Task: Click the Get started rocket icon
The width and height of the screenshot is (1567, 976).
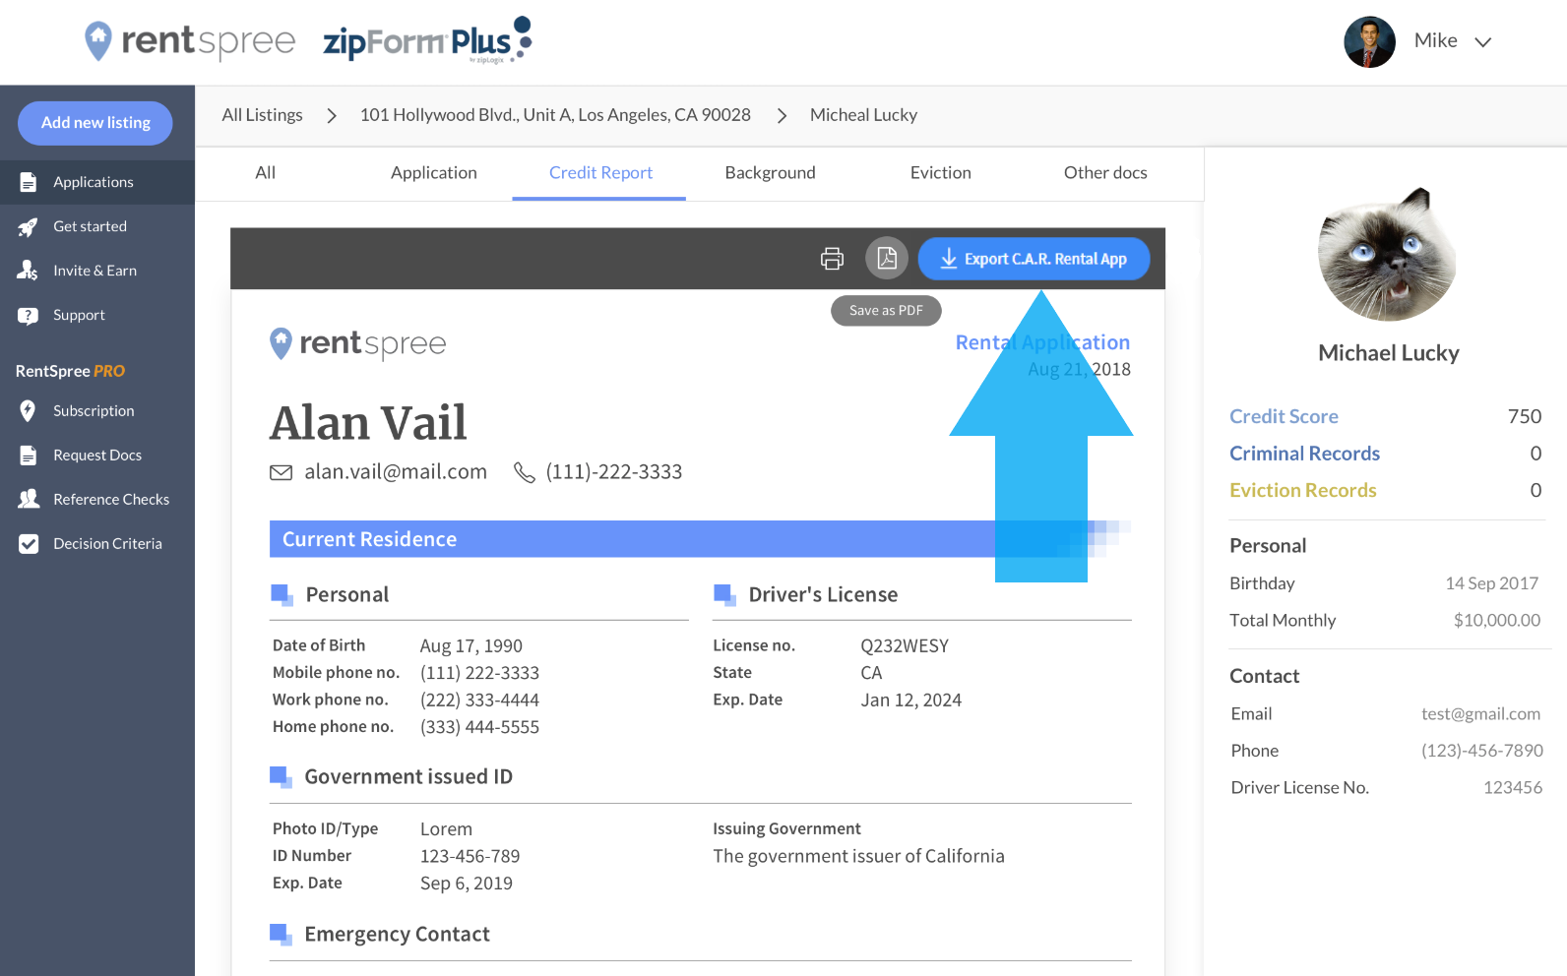Action: point(28,226)
